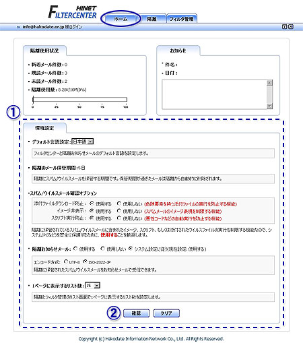Click the red 悪性コードなどの自動実行 note
This screenshot has width=303, height=343.
click(182, 218)
